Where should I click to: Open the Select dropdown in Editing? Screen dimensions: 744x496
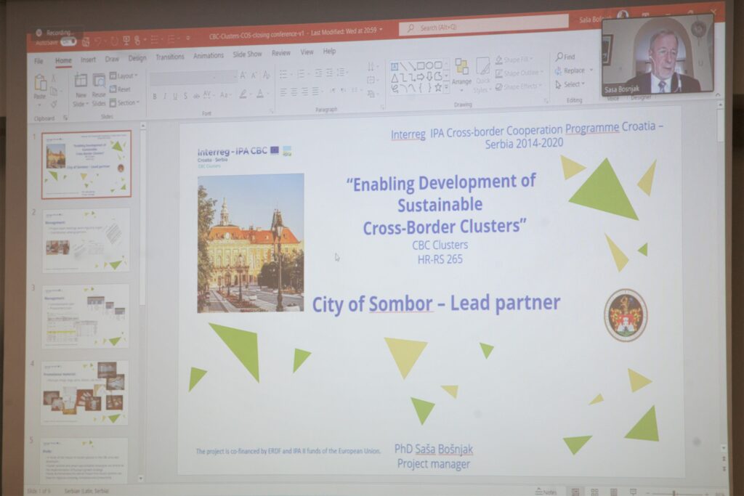coord(570,84)
